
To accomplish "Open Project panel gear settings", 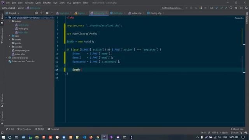I will 47,13.
